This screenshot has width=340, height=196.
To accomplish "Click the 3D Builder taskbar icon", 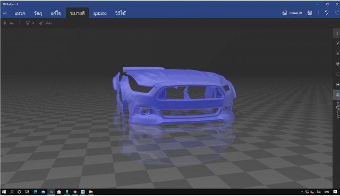I will tap(51, 192).
